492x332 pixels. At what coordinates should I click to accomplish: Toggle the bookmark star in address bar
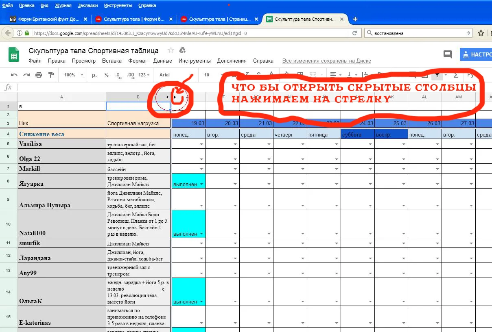point(481,33)
